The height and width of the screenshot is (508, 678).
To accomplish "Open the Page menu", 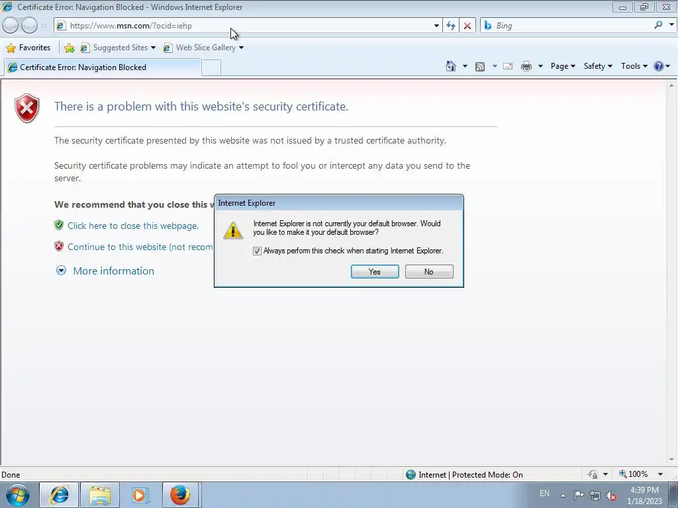I will click(x=563, y=66).
